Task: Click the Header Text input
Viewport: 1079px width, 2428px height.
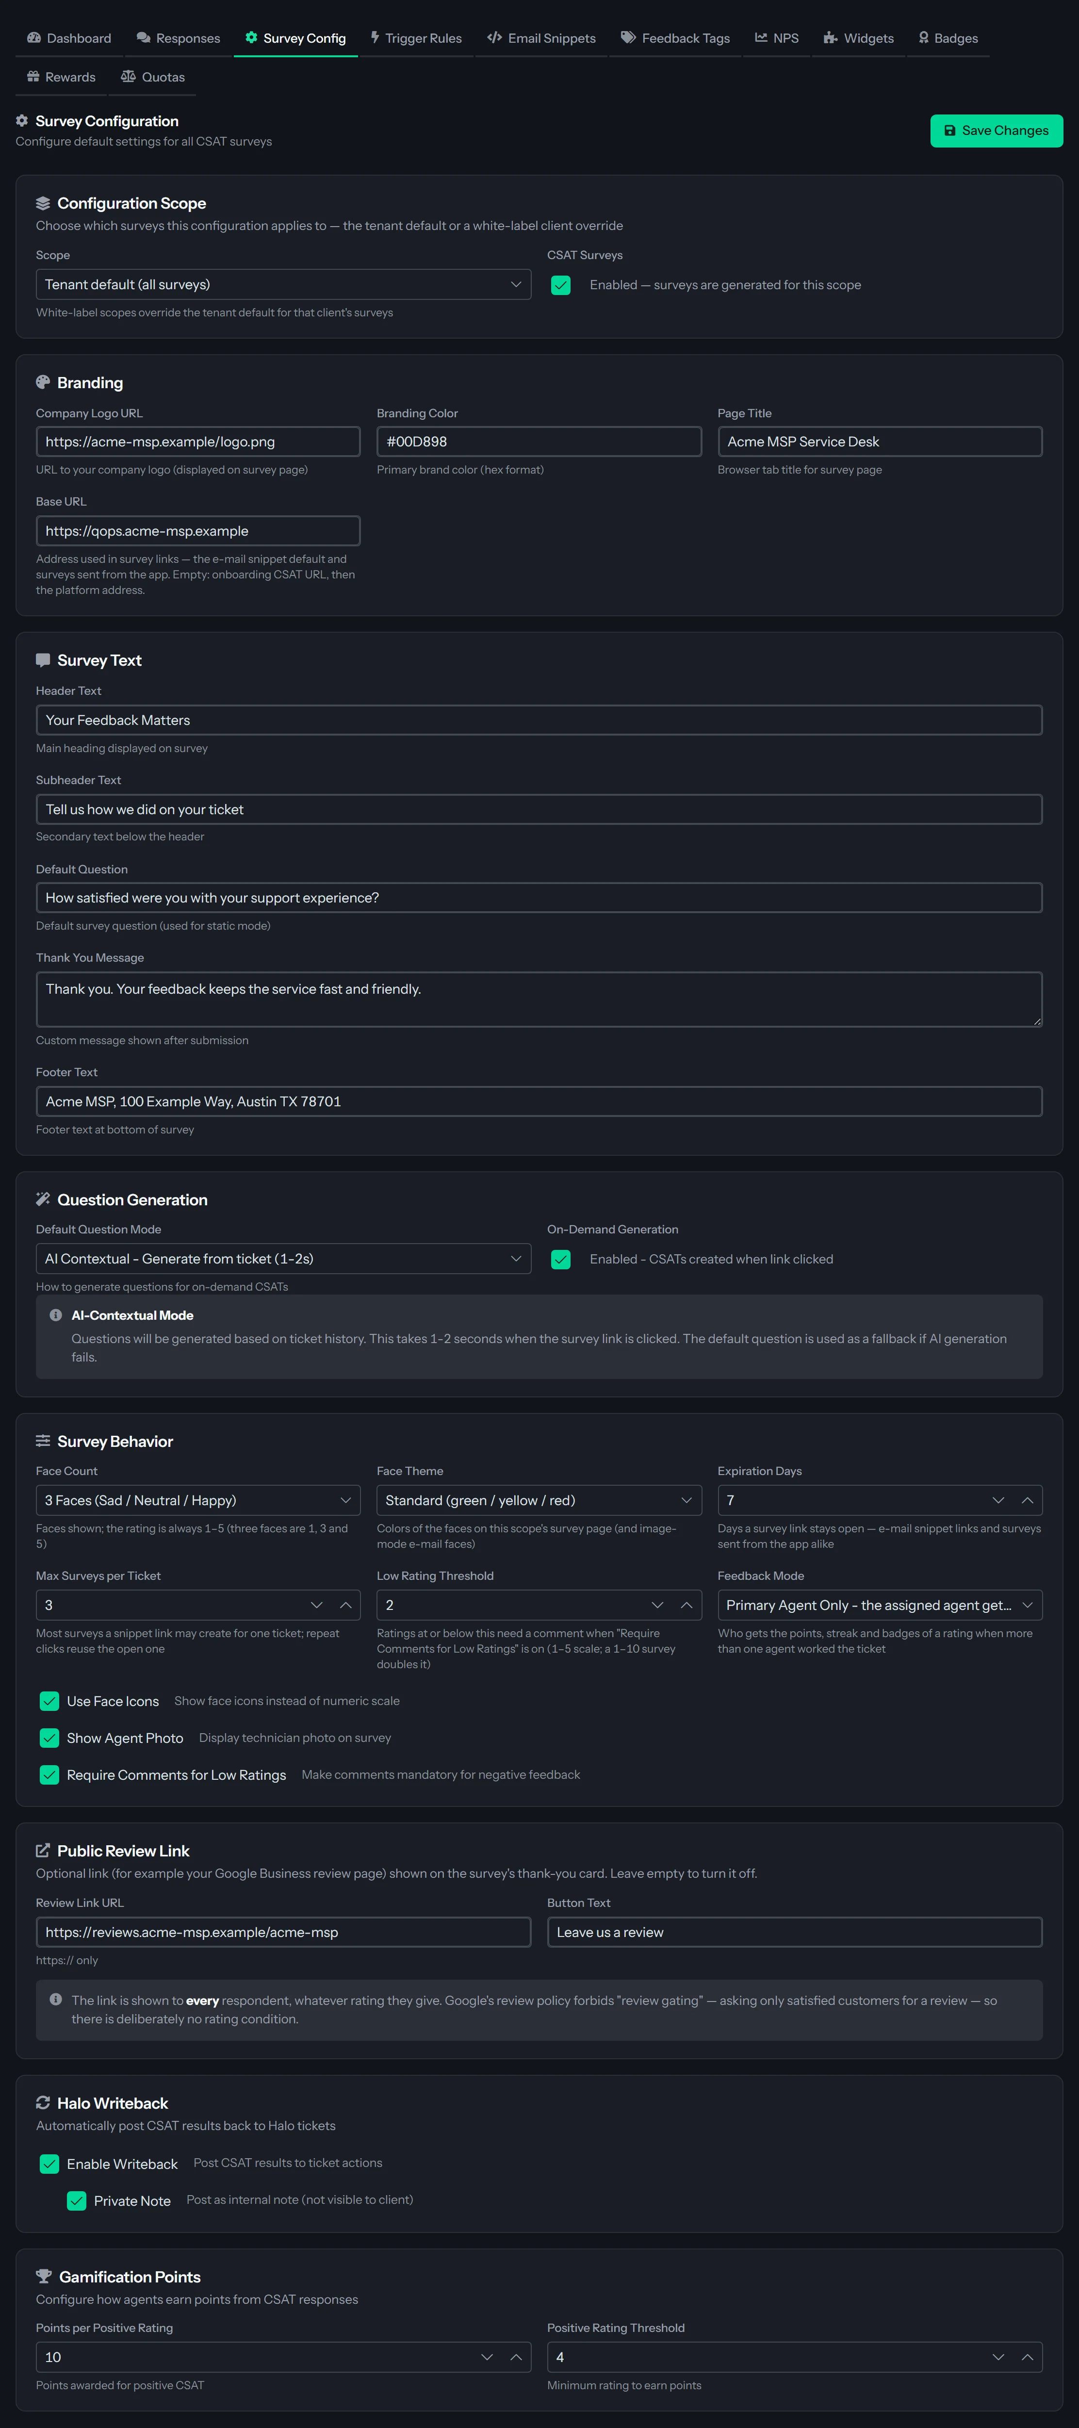Action: pyautogui.click(x=539, y=720)
